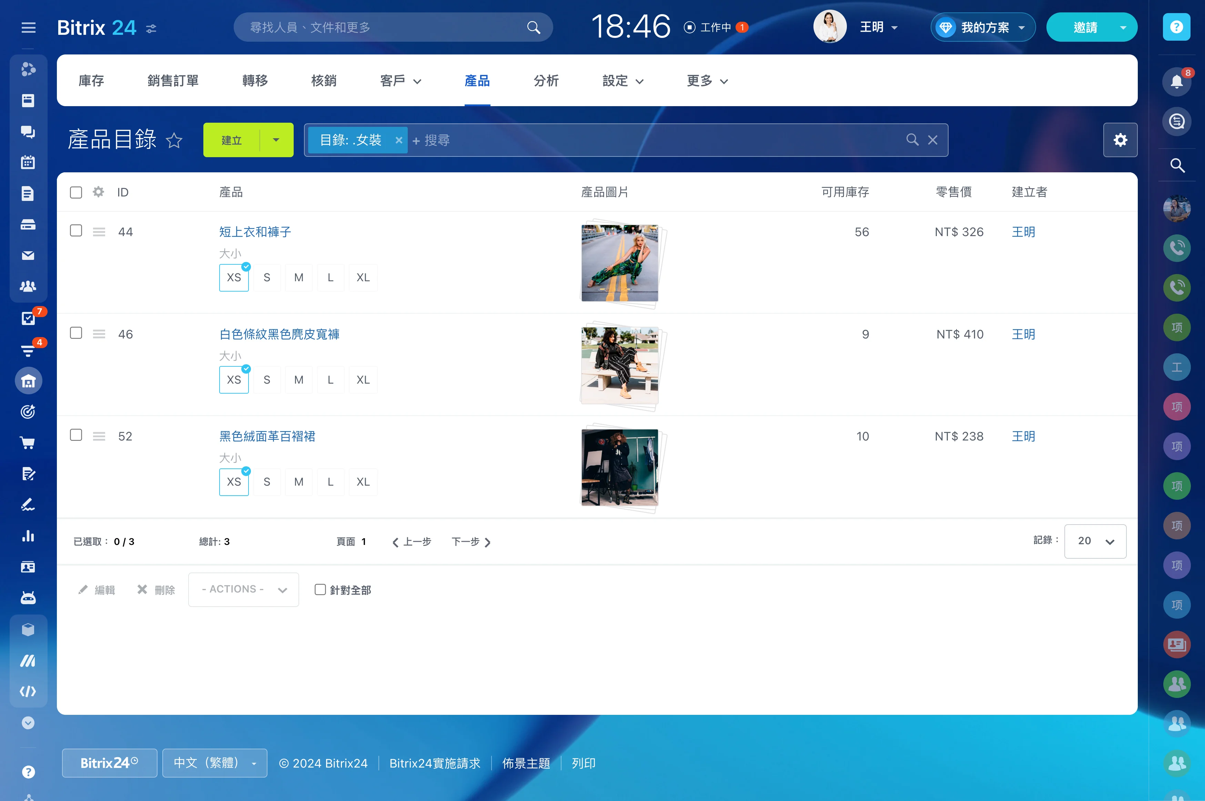Image resolution: width=1205 pixels, height=801 pixels.
Task: Open the chat search icon in right panel
Action: point(1177,122)
